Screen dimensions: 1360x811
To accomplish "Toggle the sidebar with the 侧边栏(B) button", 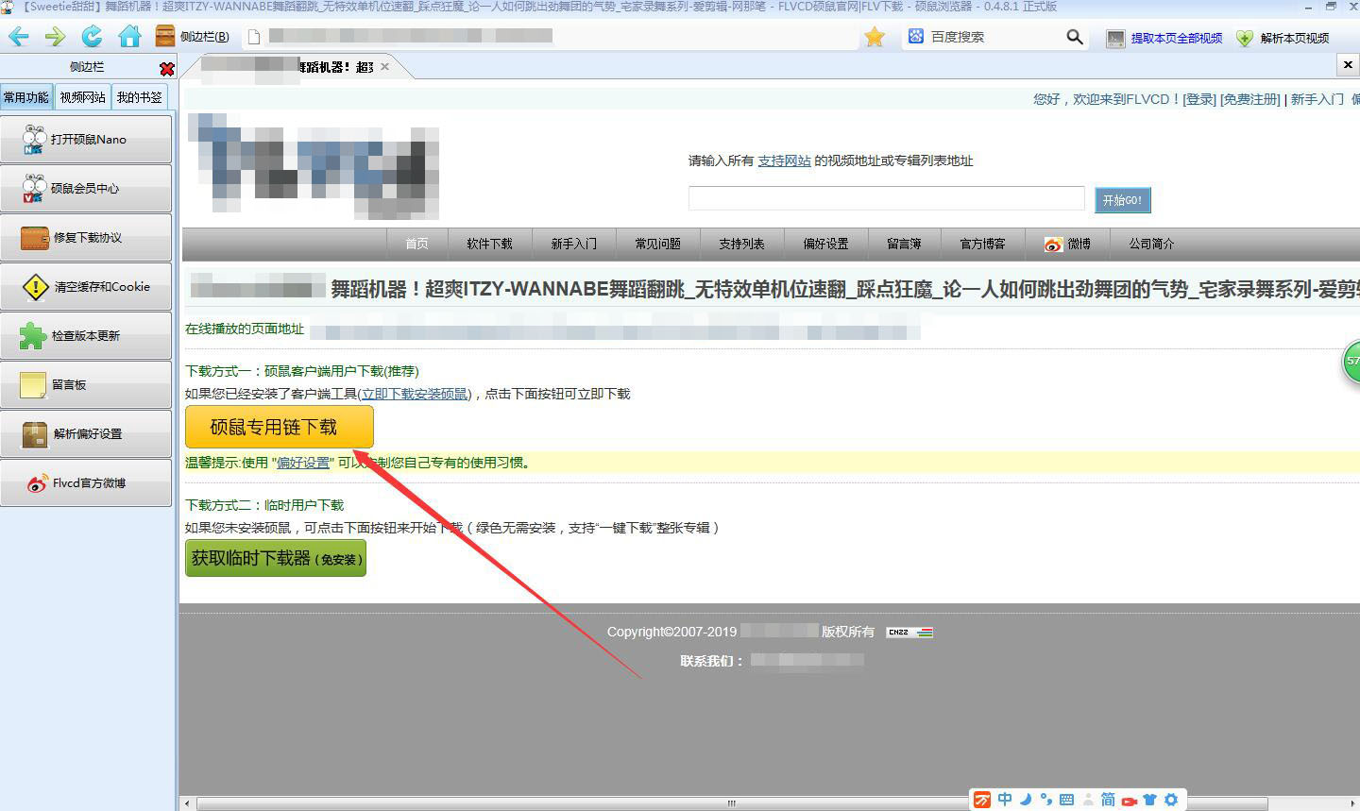I will tap(193, 37).
